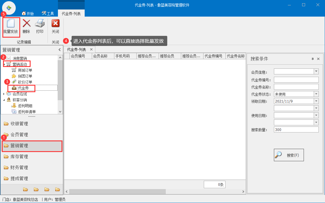Open 库存管理 navigation group

pyautogui.click(x=32, y=156)
